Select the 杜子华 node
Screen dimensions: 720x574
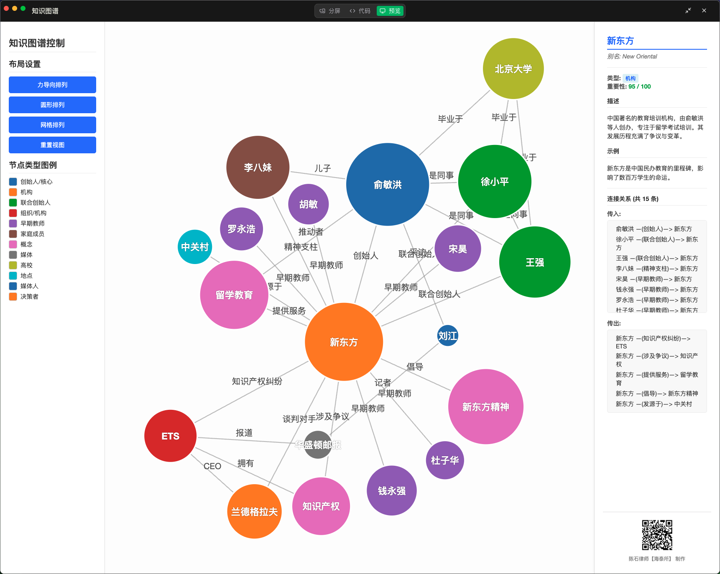[445, 460]
